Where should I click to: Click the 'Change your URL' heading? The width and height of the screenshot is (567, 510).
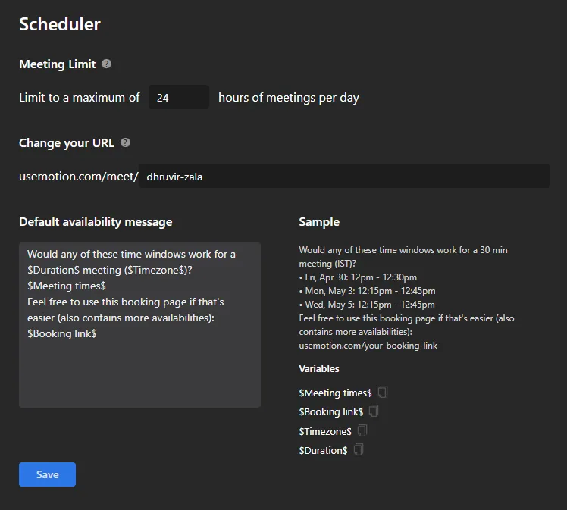(67, 142)
